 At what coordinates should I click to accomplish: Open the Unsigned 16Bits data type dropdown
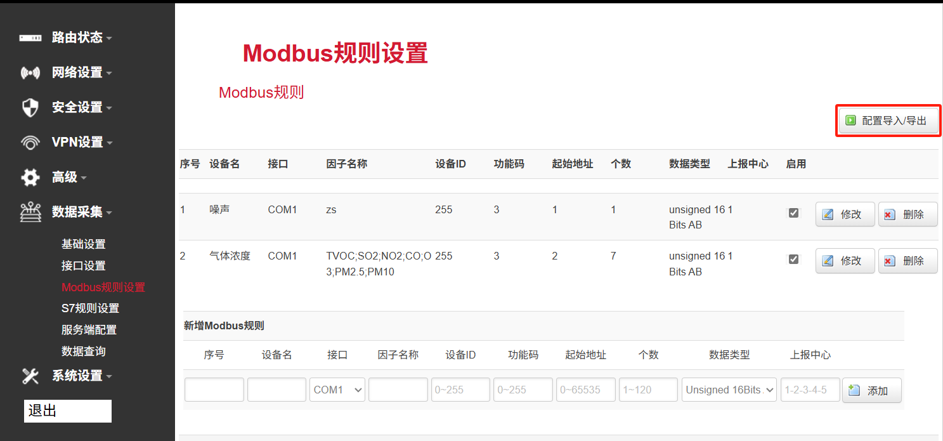click(729, 389)
